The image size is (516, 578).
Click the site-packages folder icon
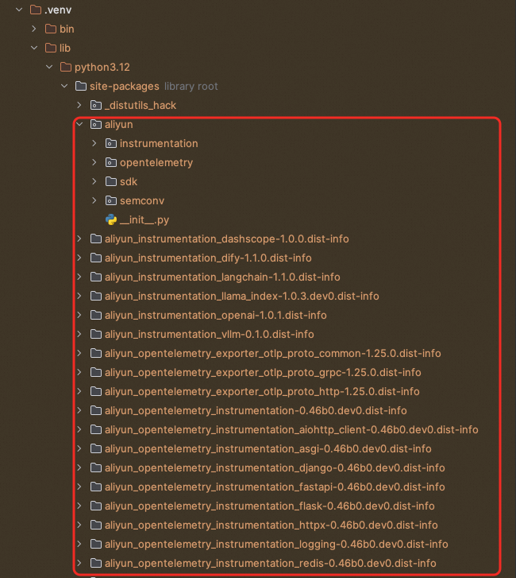pos(81,86)
